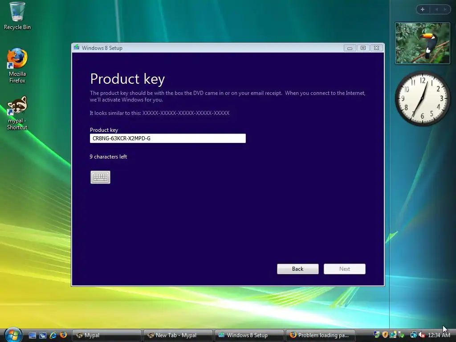The width and height of the screenshot is (456, 342).
Task: Switch to New Tab - Mypal taskbar button
Action: coord(178,335)
